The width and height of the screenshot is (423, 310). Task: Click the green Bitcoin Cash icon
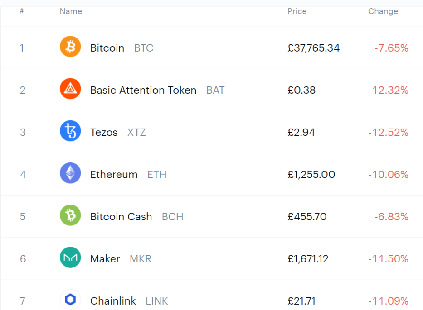70,215
